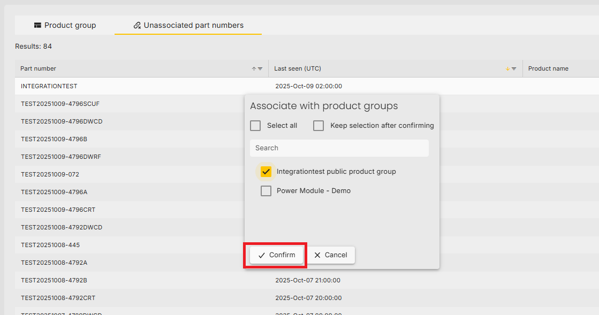The image size is (599, 315).
Task: Focus the Search field in dialog
Action: tap(339, 148)
